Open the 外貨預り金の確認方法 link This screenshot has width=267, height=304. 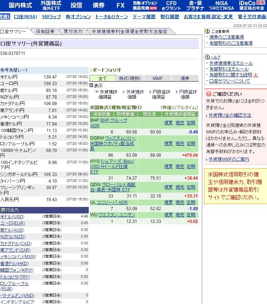[x=230, y=115]
